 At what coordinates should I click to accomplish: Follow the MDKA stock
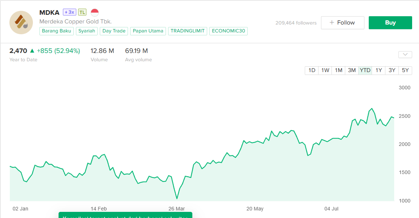[343, 23]
